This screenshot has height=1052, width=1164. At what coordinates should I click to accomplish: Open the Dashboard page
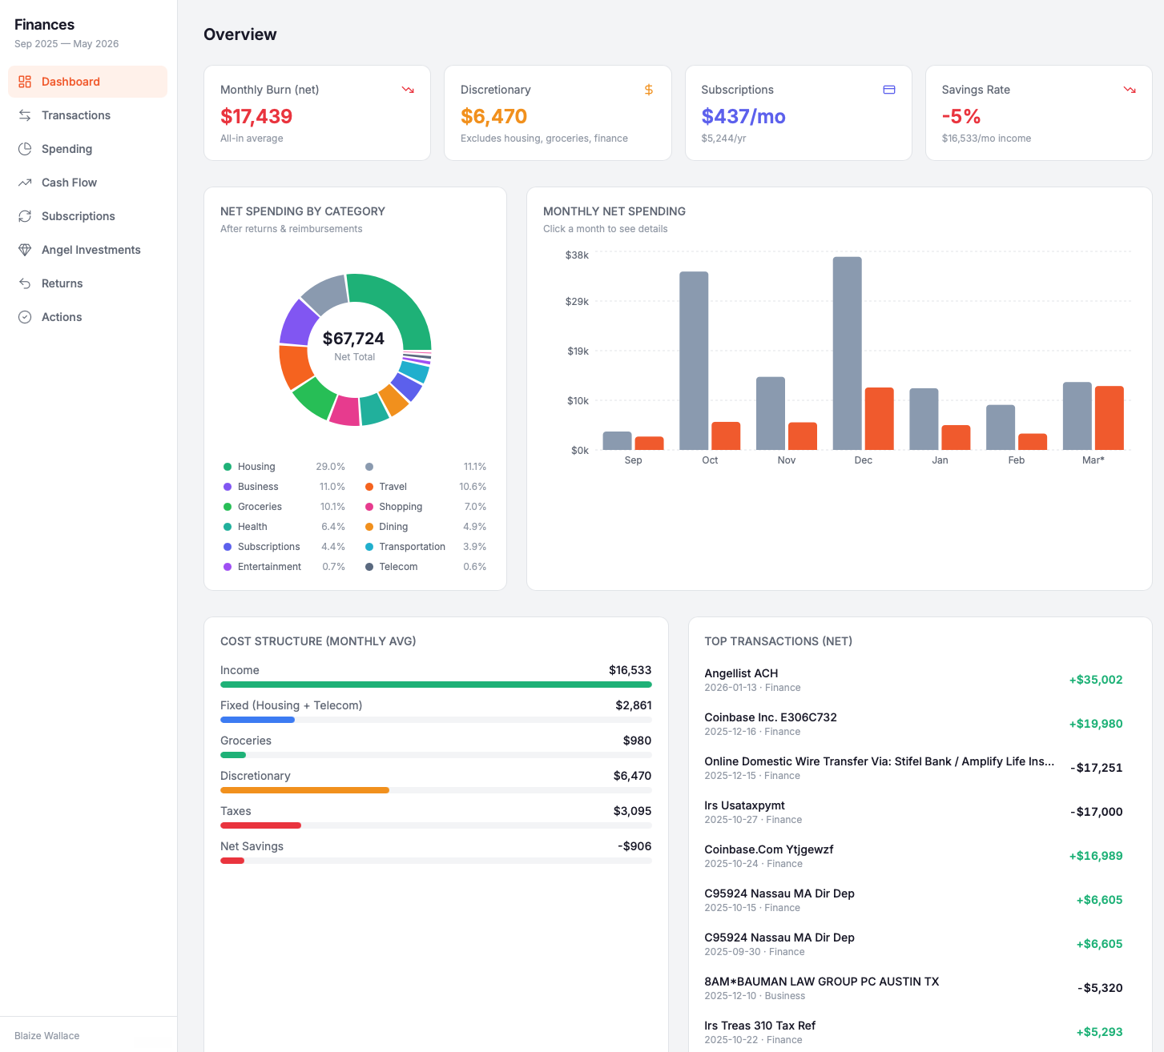(87, 82)
